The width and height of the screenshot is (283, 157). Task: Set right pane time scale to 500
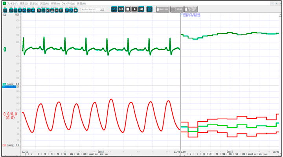tap(237, 154)
